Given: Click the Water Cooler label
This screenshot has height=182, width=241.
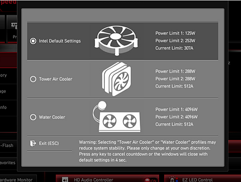Looking at the screenshot, I should click(52, 117).
